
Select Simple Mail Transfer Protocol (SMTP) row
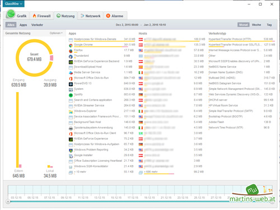click(241, 111)
